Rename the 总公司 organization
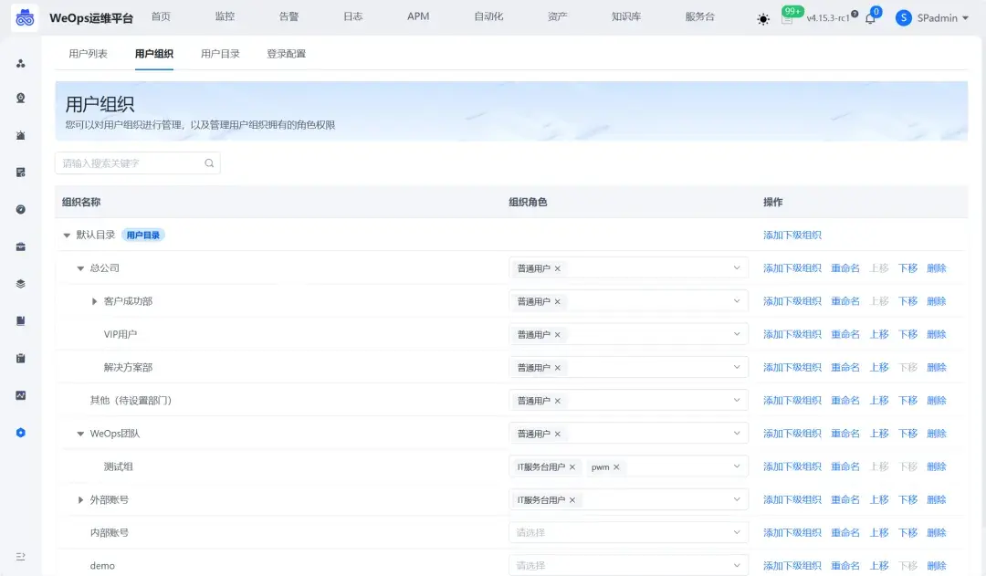 (x=845, y=268)
